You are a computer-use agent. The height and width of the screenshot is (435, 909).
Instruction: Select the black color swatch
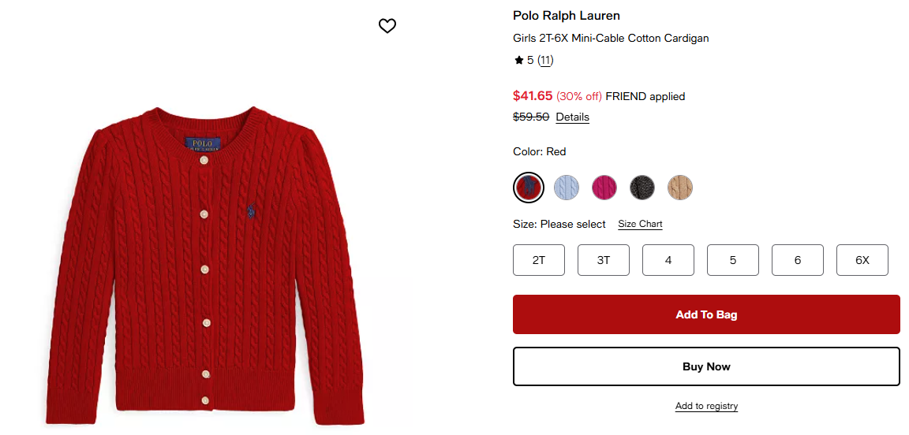click(x=642, y=188)
